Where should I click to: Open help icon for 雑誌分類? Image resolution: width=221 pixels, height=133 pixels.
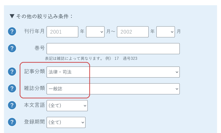pos(12,88)
